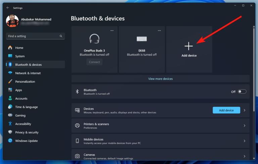Image resolution: width=258 pixels, height=164 pixels.
Task: Click the Time & language globe icon
Action: (10, 107)
